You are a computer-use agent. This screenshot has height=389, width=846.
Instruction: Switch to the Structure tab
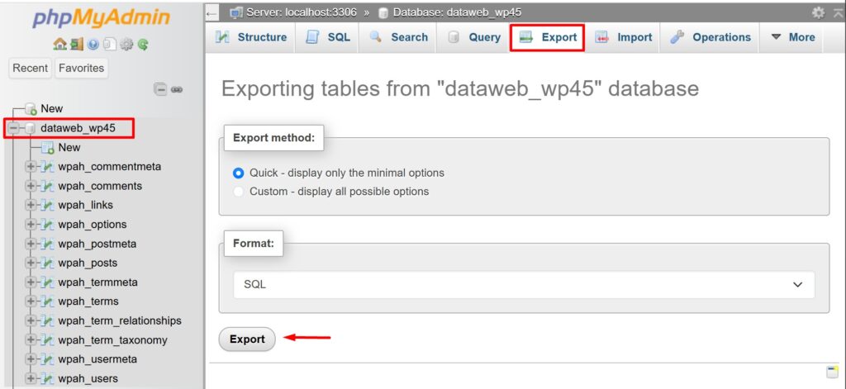click(250, 37)
